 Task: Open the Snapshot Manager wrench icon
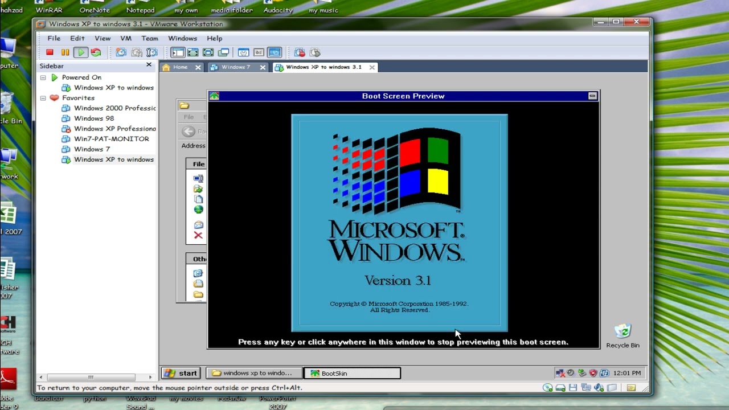point(151,52)
